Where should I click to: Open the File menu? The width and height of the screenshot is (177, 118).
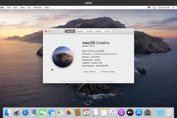[x=9, y=7]
